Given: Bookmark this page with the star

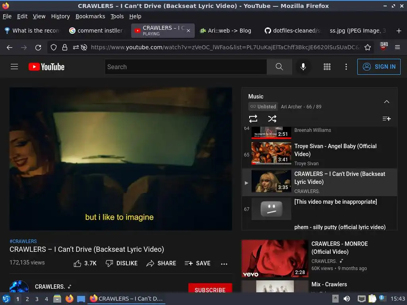Looking at the screenshot, I should point(368,48).
